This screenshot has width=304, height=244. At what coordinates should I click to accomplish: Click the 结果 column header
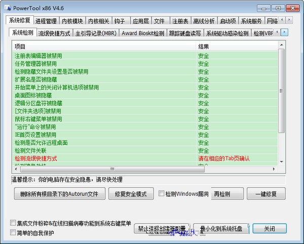[x=237, y=47]
